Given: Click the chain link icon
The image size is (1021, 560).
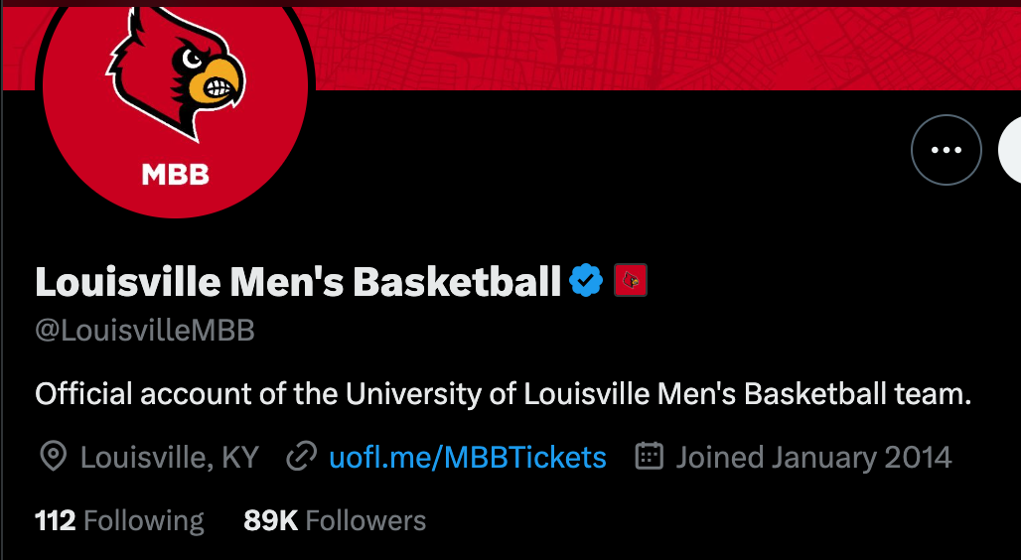Looking at the screenshot, I should [301, 457].
